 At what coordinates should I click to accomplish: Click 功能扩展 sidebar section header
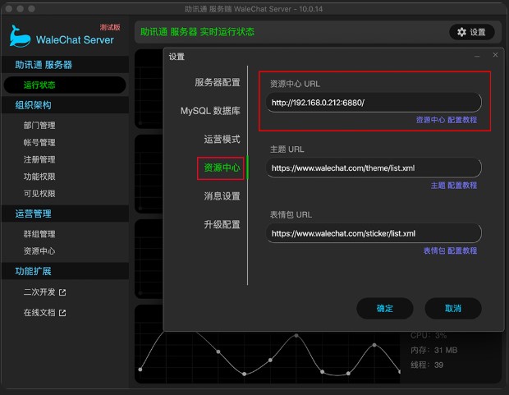[x=65, y=271]
